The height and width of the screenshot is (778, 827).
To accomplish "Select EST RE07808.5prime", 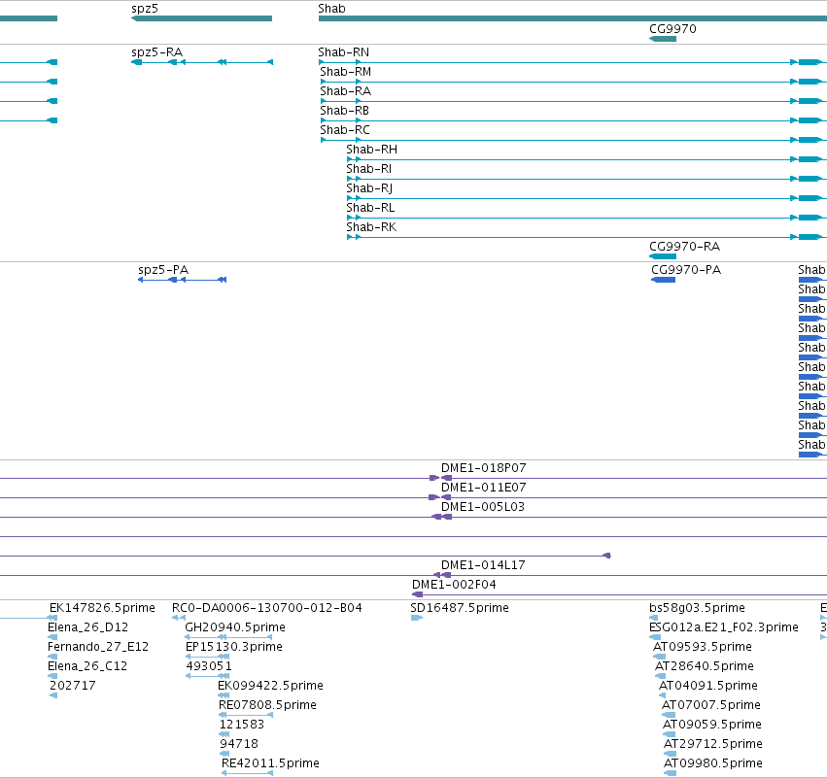I will coord(267,705).
